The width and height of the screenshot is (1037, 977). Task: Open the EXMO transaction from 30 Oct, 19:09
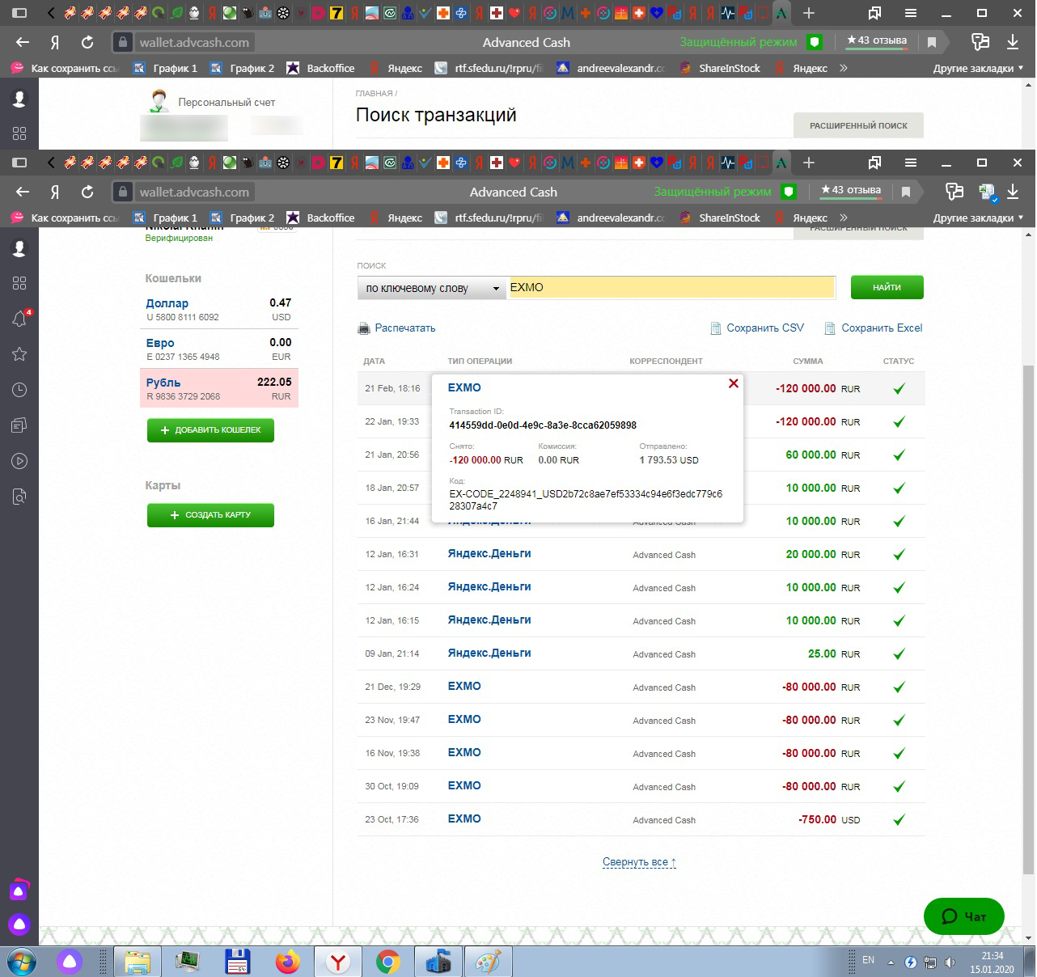(464, 785)
